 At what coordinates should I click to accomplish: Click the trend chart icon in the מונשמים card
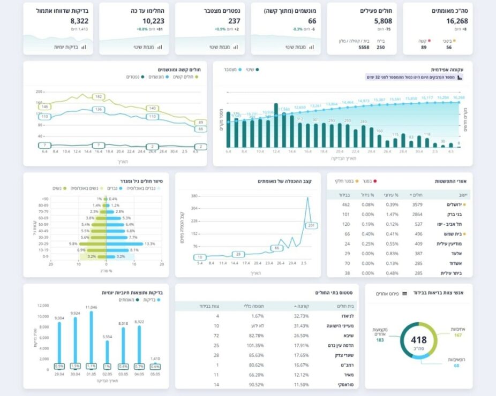[312, 47]
